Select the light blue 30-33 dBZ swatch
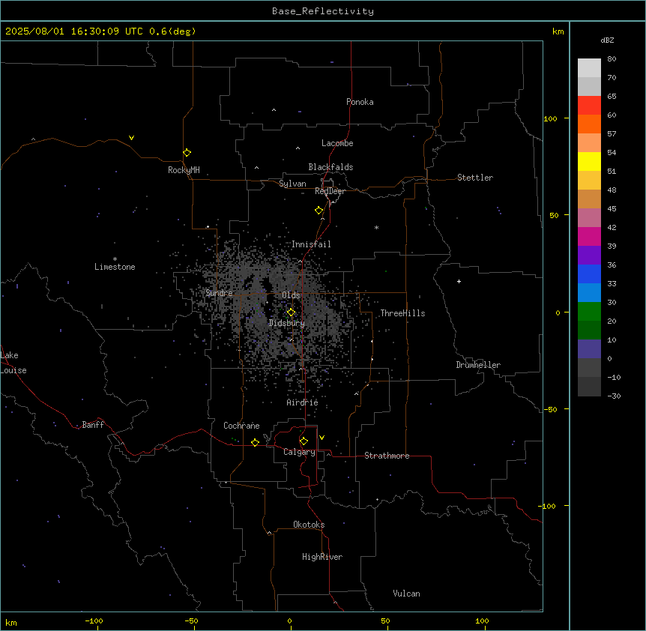 (589, 293)
